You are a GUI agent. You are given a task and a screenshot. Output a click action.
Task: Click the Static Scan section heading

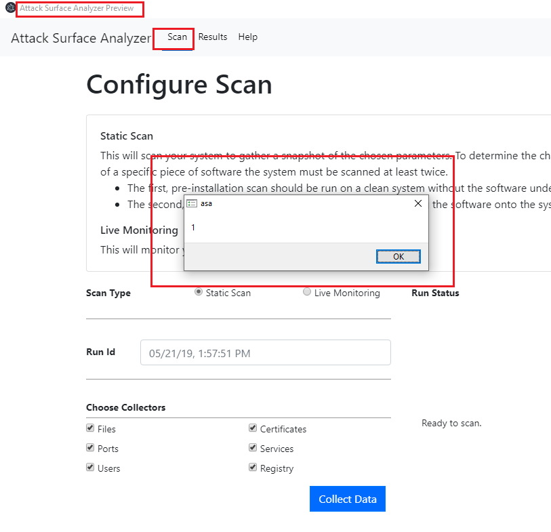(x=127, y=136)
